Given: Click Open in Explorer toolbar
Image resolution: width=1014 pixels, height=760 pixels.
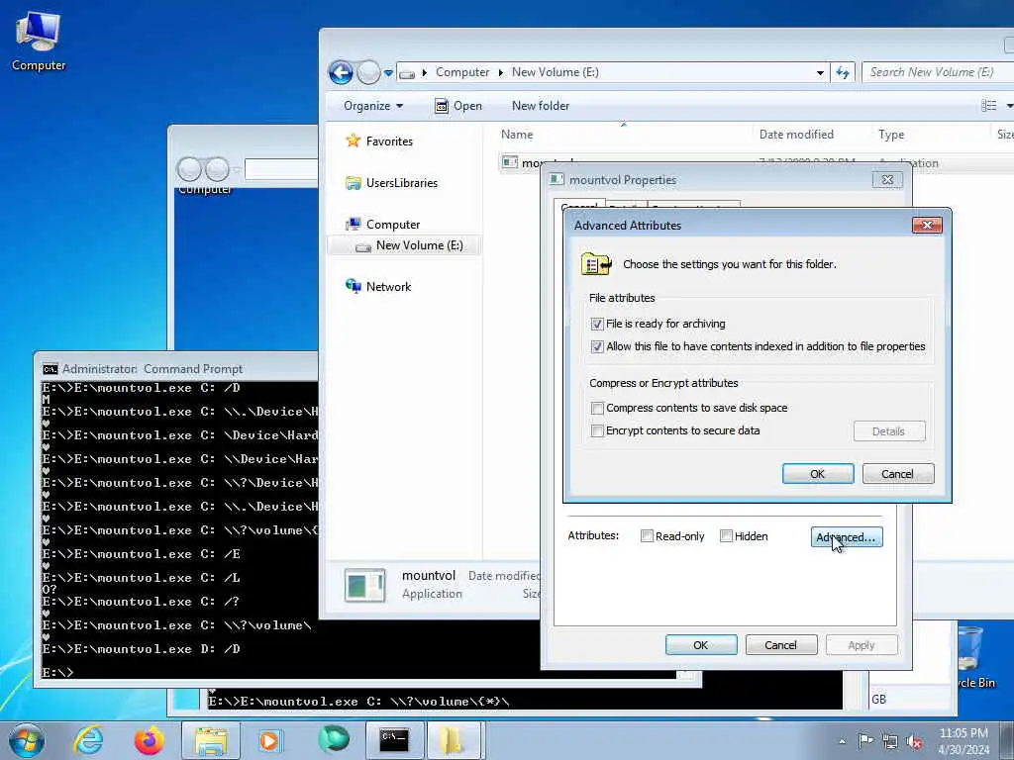Looking at the screenshot, I should point(457,105).
